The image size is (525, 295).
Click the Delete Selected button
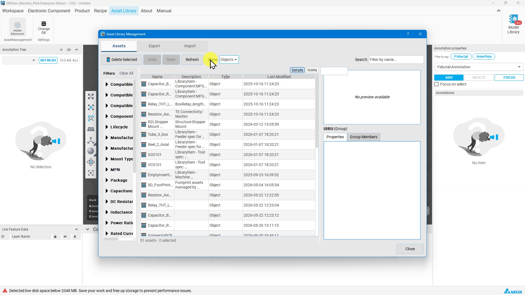121,60
